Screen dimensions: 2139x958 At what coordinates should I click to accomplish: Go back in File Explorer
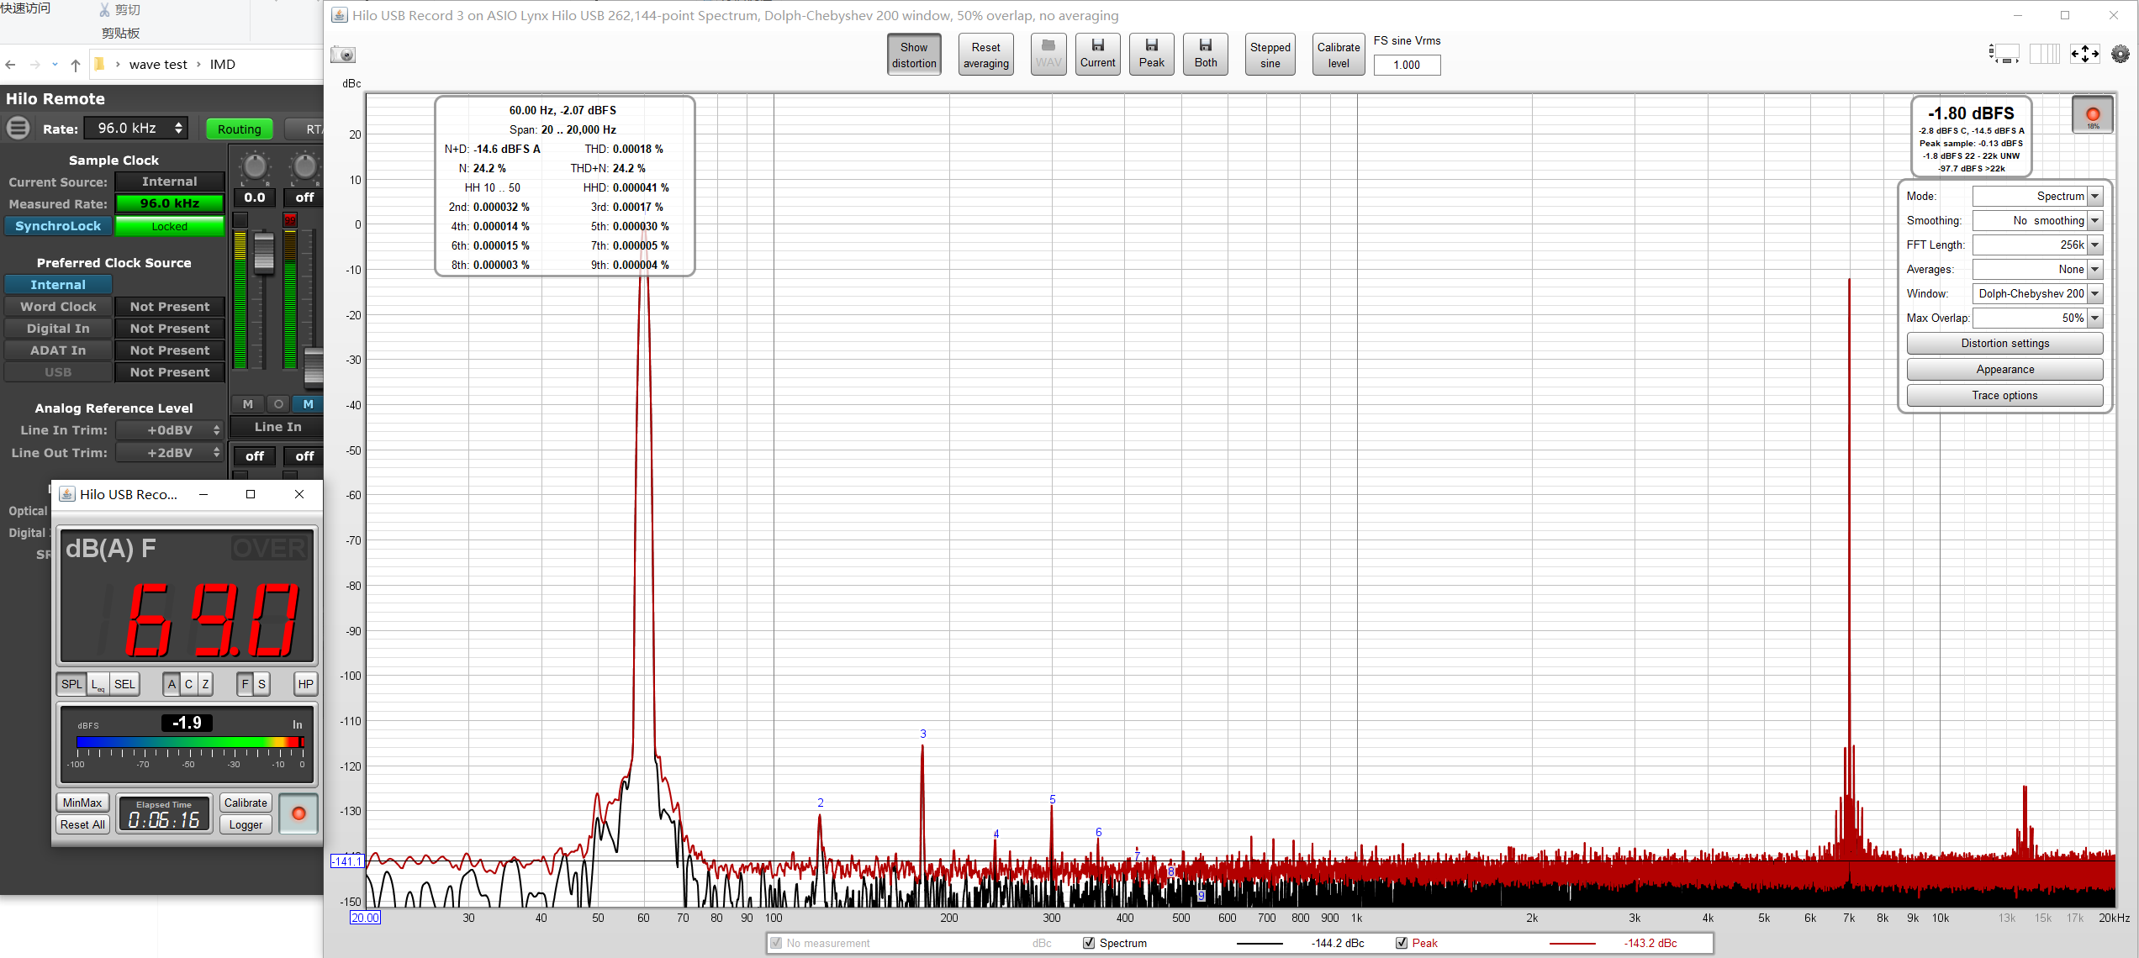[x=10, y=65]
